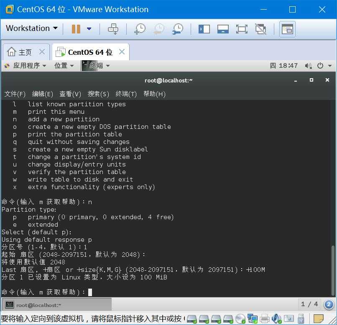Send Ctrl+Alt+Del to the virtual machine
This screenshot has height=325, width=337.
point(113,29)
